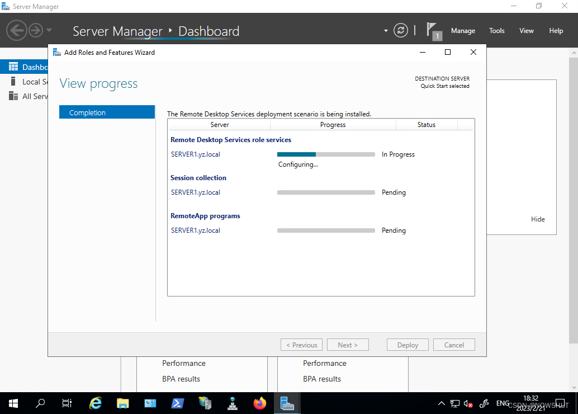The image size is (578, 414).
Task: Click the role services progress bar
Action: [326, 154]
